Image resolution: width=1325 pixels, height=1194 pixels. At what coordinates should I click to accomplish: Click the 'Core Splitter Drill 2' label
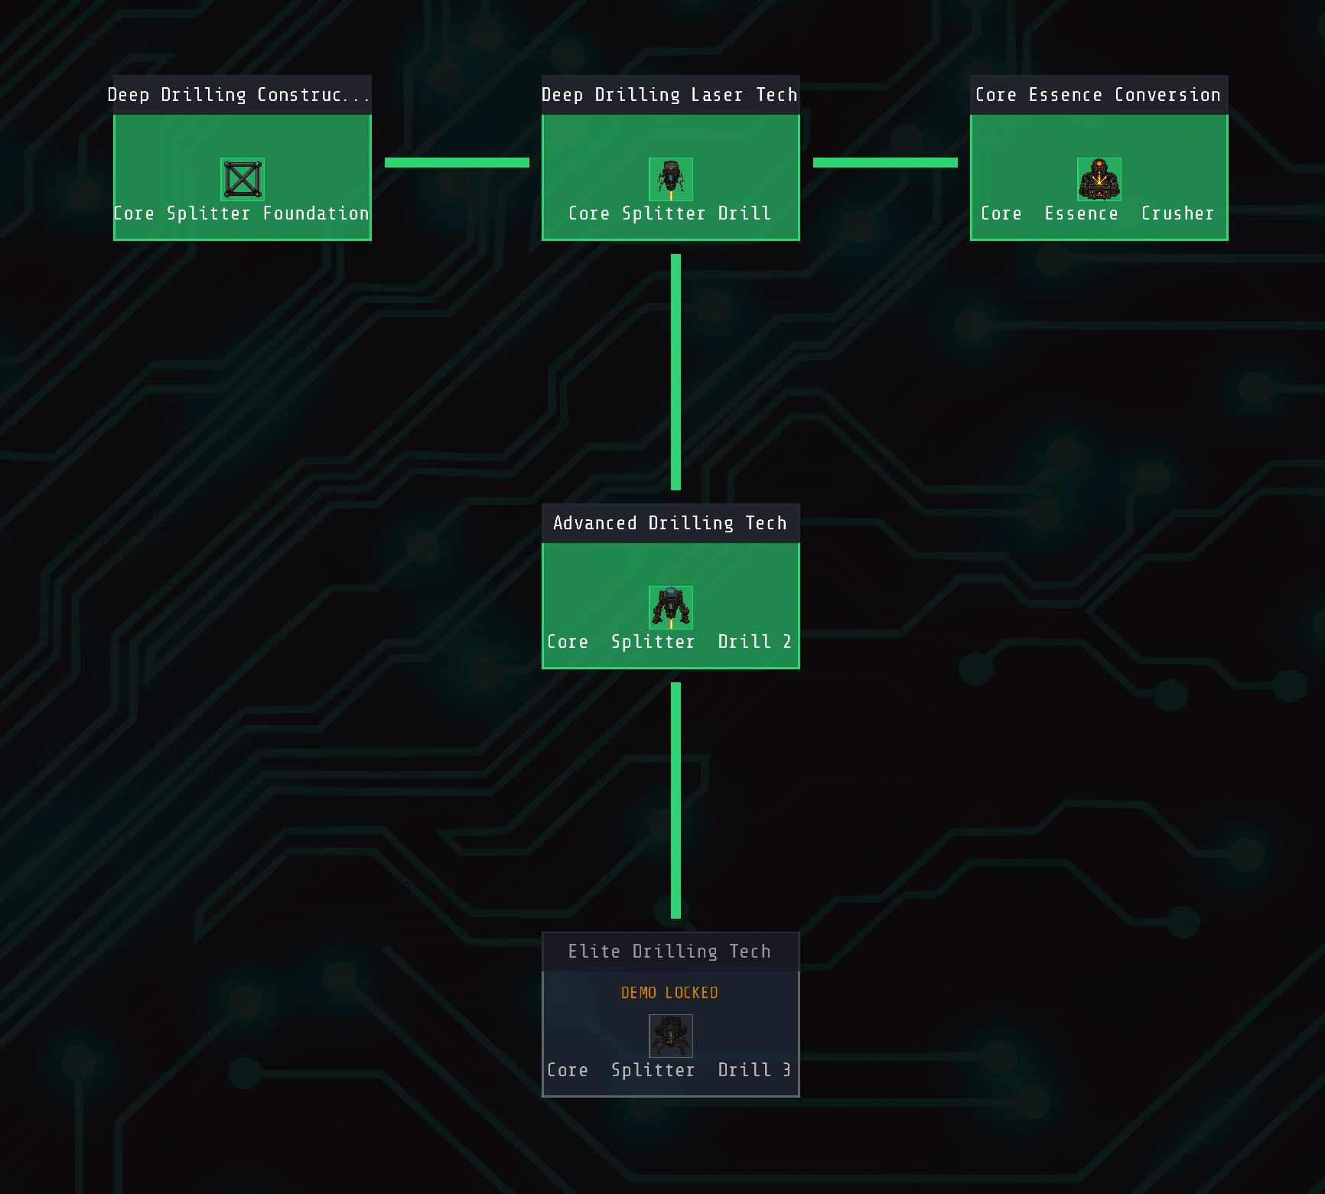click(669, 642)
